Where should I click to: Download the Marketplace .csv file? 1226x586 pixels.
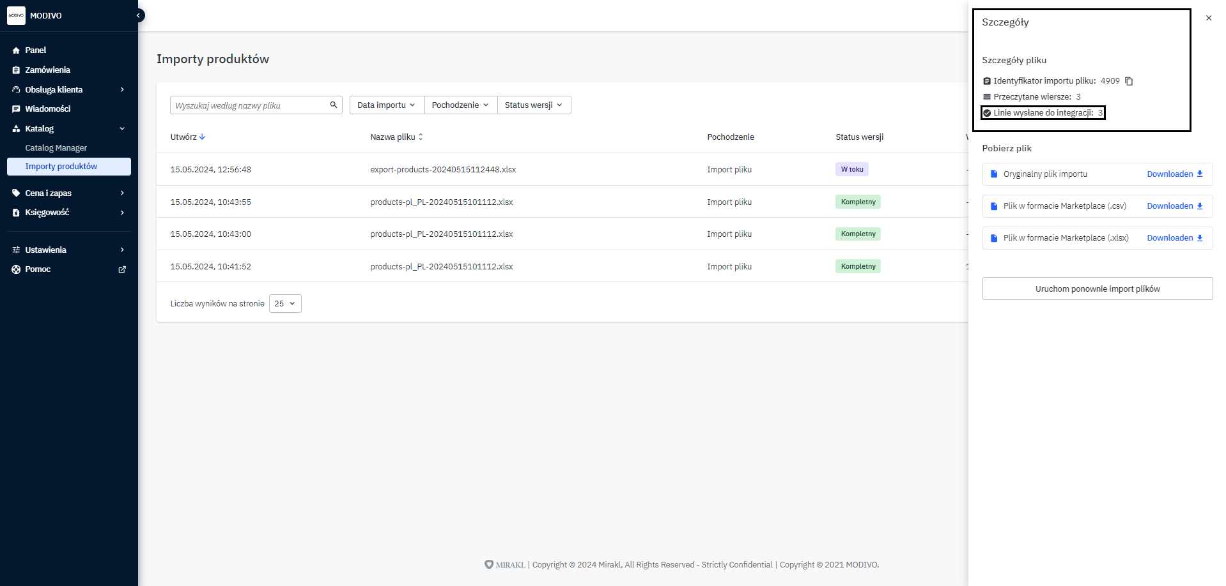(1174, 206)
